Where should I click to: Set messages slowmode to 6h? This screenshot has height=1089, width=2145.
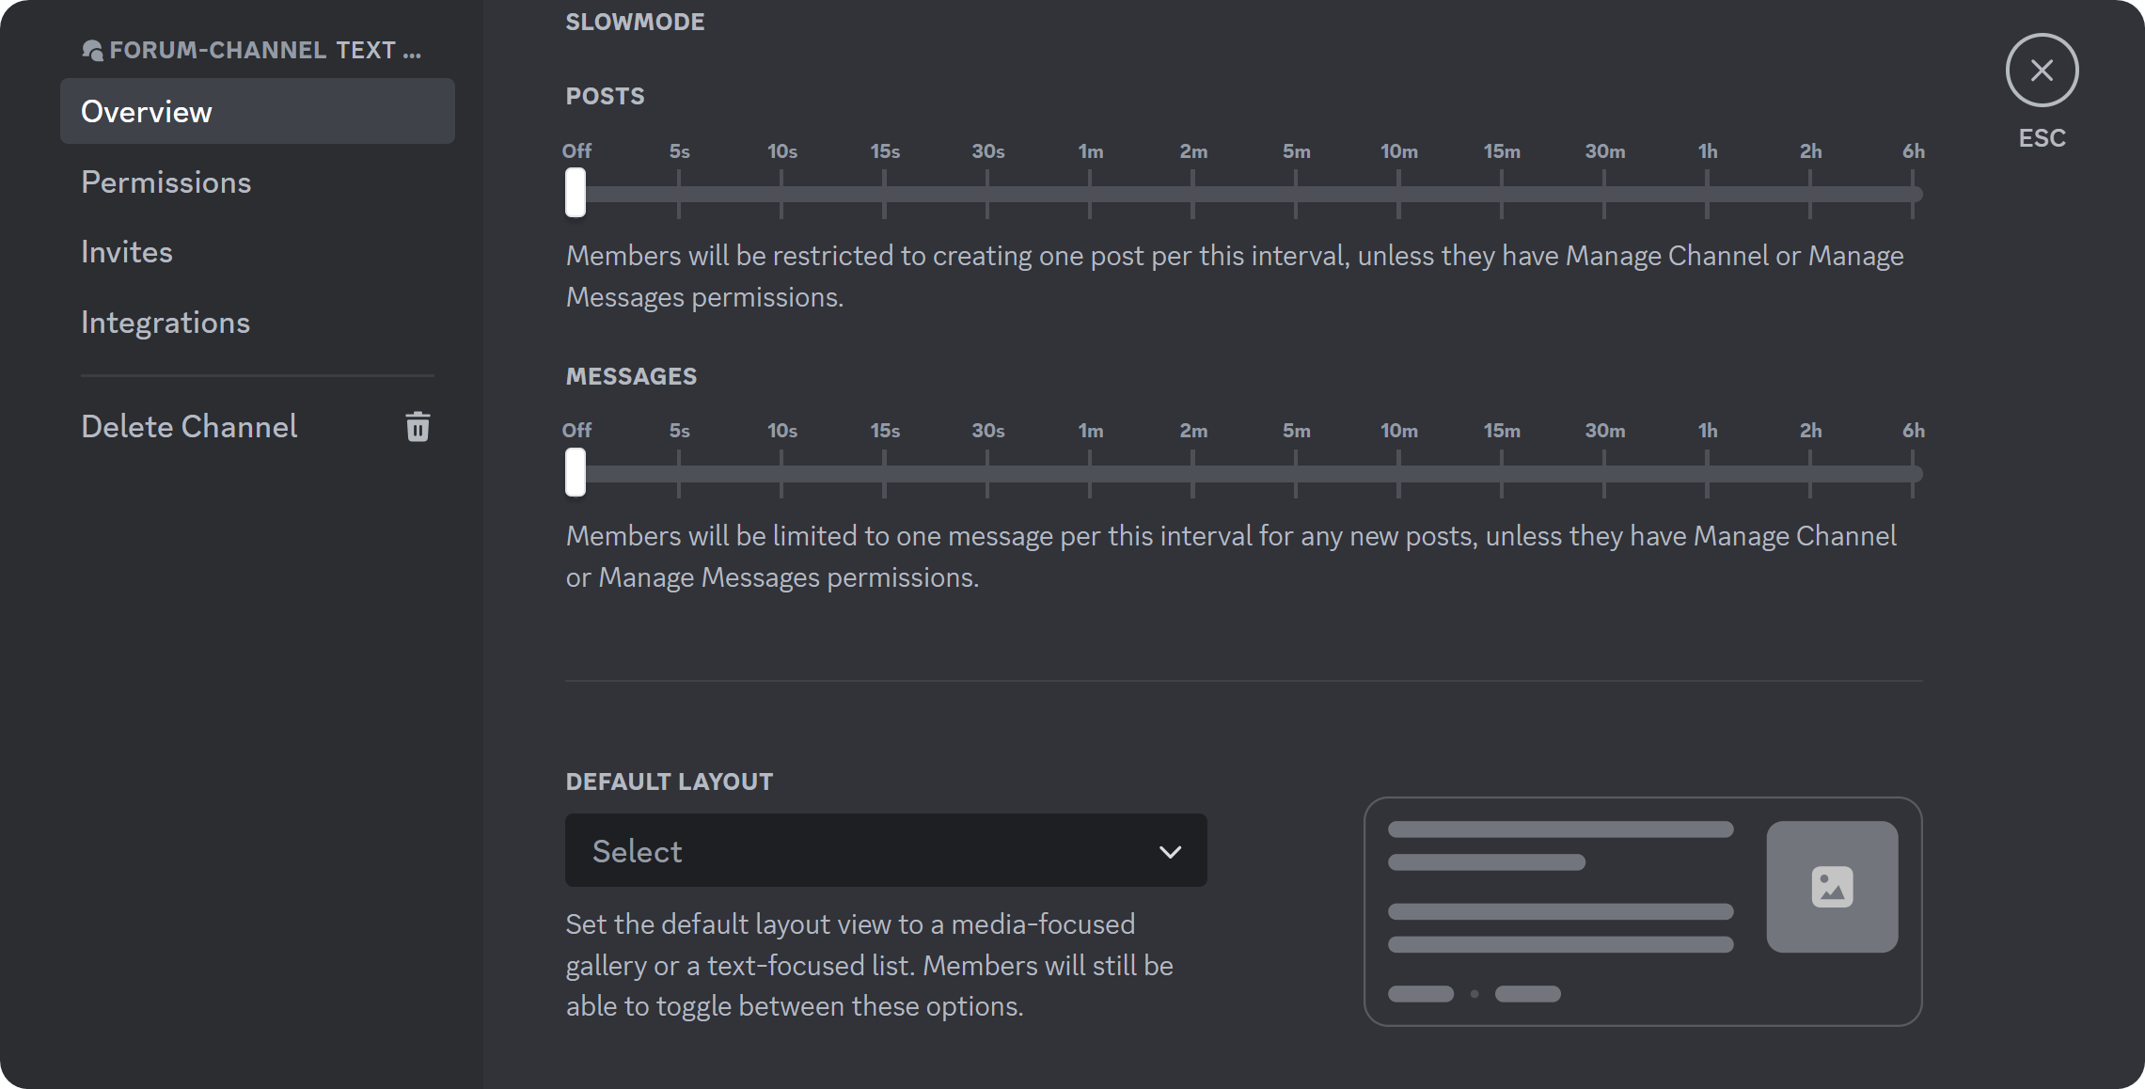point(1913,472)
